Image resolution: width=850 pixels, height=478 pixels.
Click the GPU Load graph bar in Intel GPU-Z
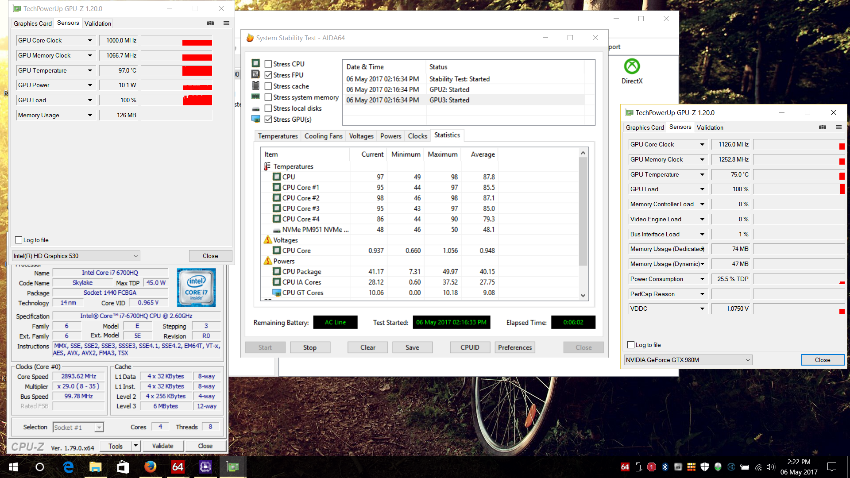(177, 100)
